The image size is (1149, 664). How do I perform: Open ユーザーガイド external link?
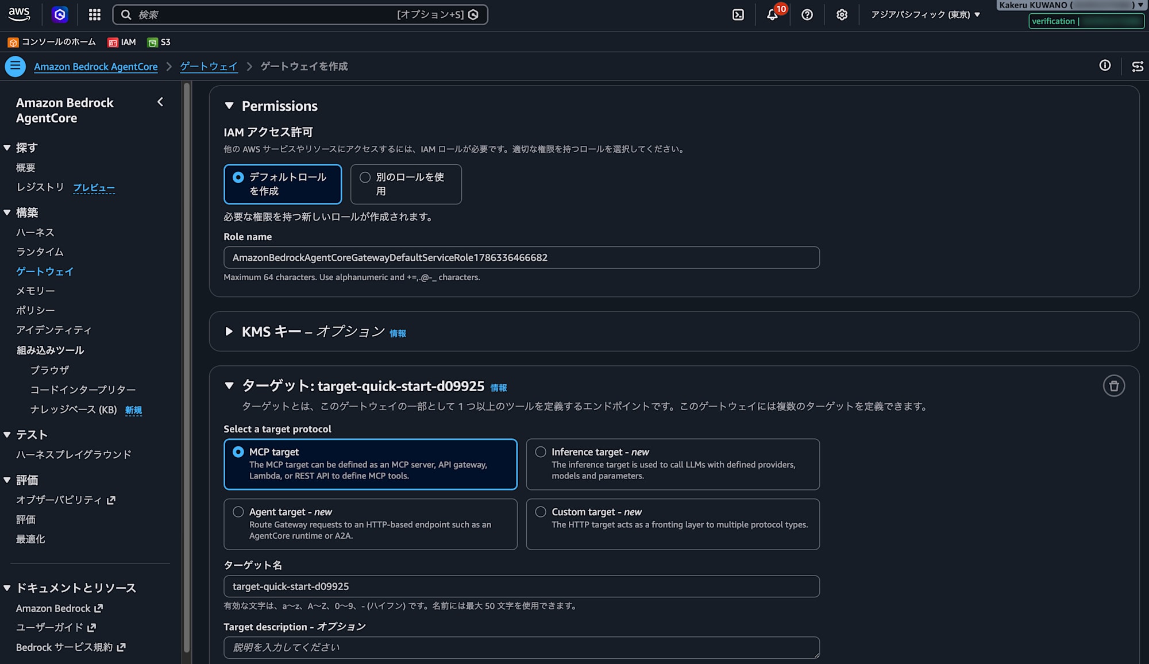[56, 627]
